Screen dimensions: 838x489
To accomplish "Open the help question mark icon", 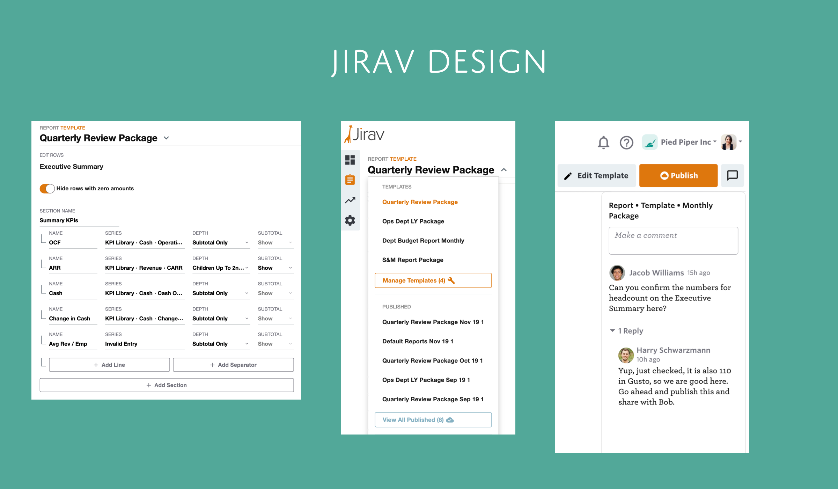I will point(626,143).
